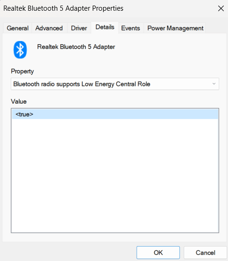Select the <true> value row

[115, 114]
